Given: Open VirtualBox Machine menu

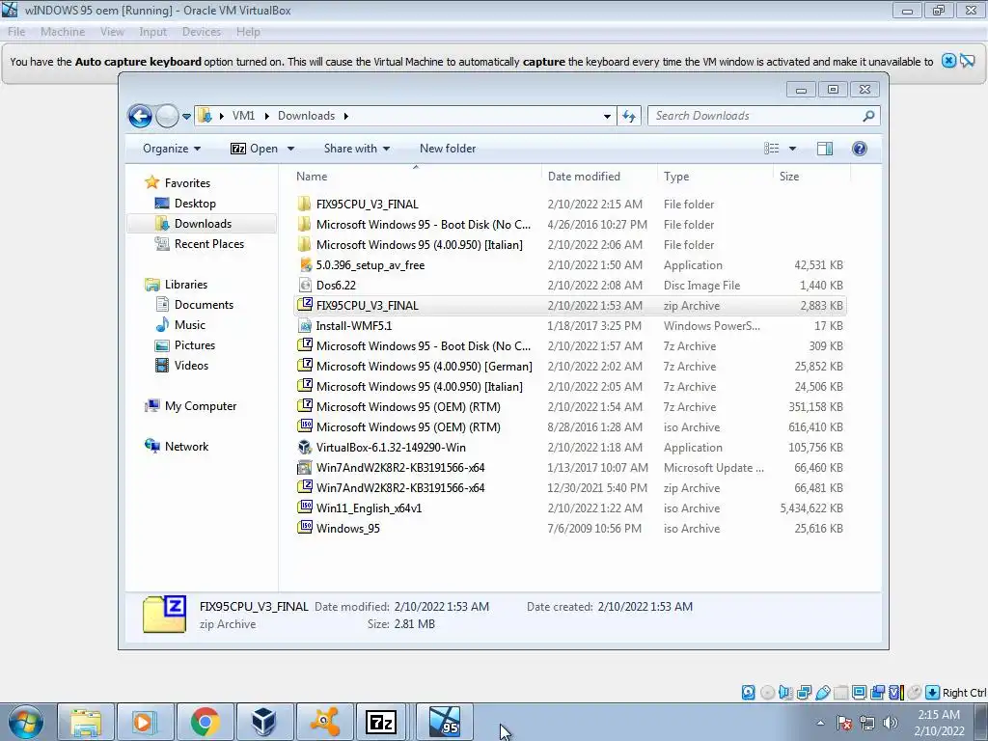Looking at the screenshot, I should click(x=63, y=32).
